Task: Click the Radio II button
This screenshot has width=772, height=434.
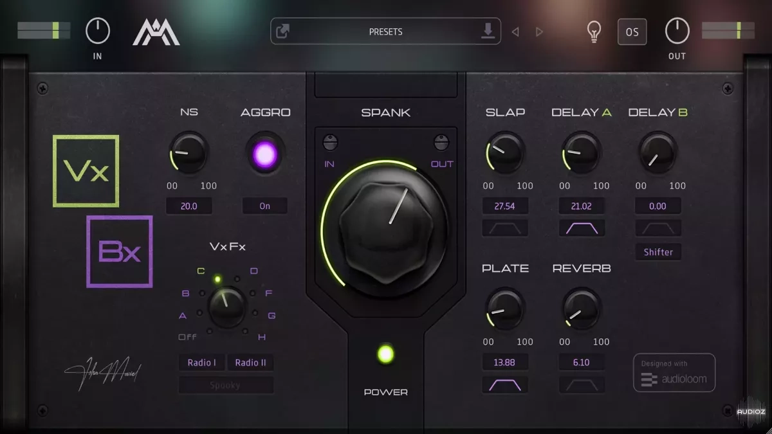Action: tap(250, 363)
